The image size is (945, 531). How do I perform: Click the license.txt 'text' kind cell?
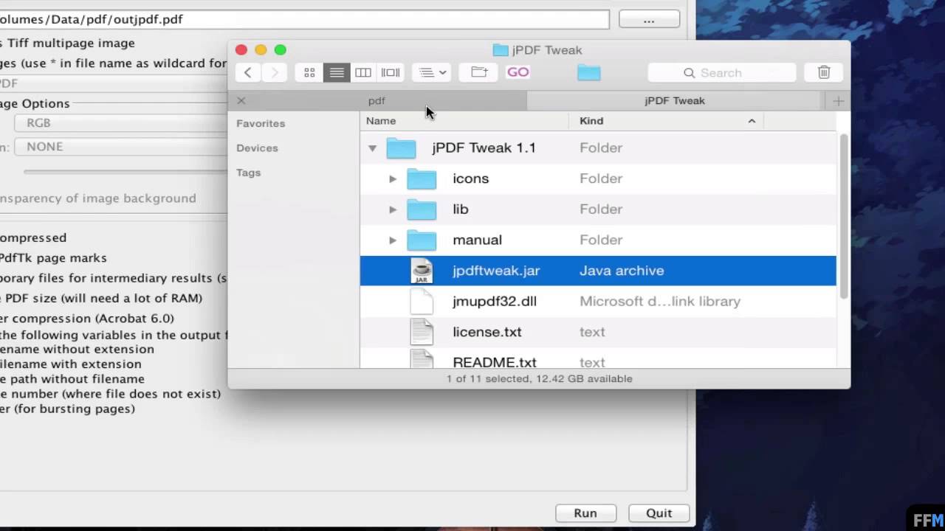(592, 332)
